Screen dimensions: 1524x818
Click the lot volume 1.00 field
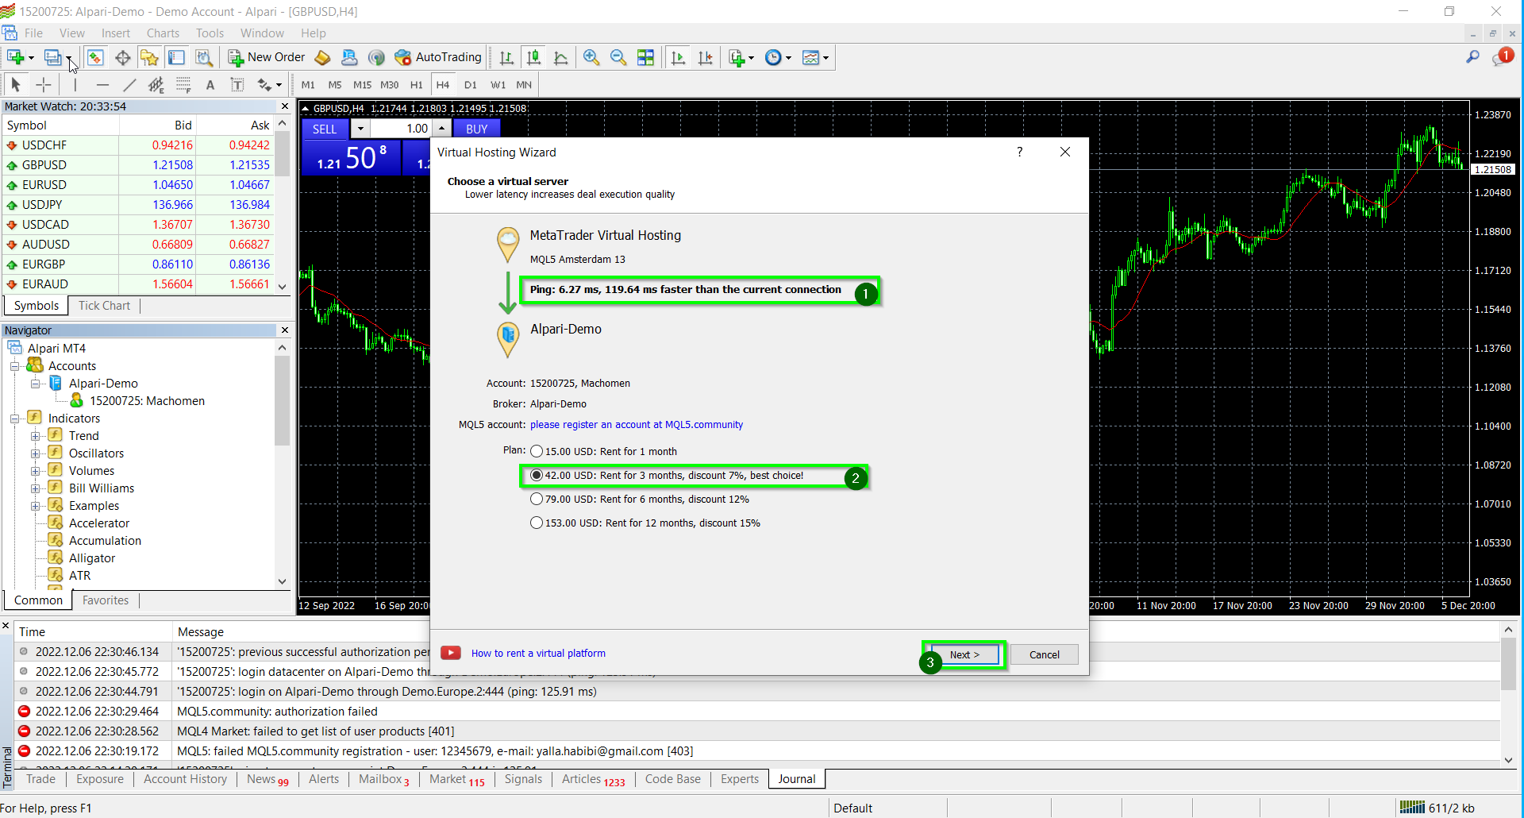pyautogui.click(x=401, y=129)
